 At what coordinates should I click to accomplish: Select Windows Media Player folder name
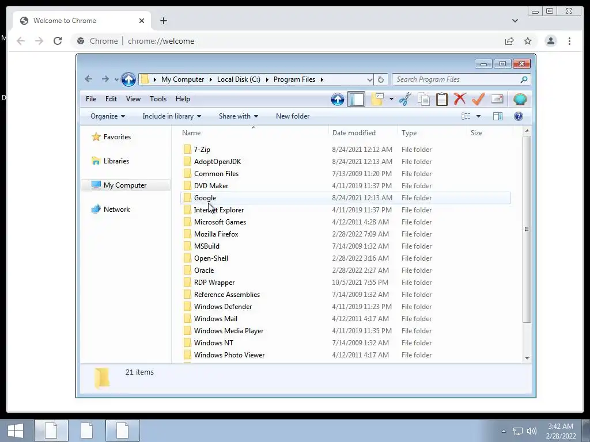(x=229, y=331)
